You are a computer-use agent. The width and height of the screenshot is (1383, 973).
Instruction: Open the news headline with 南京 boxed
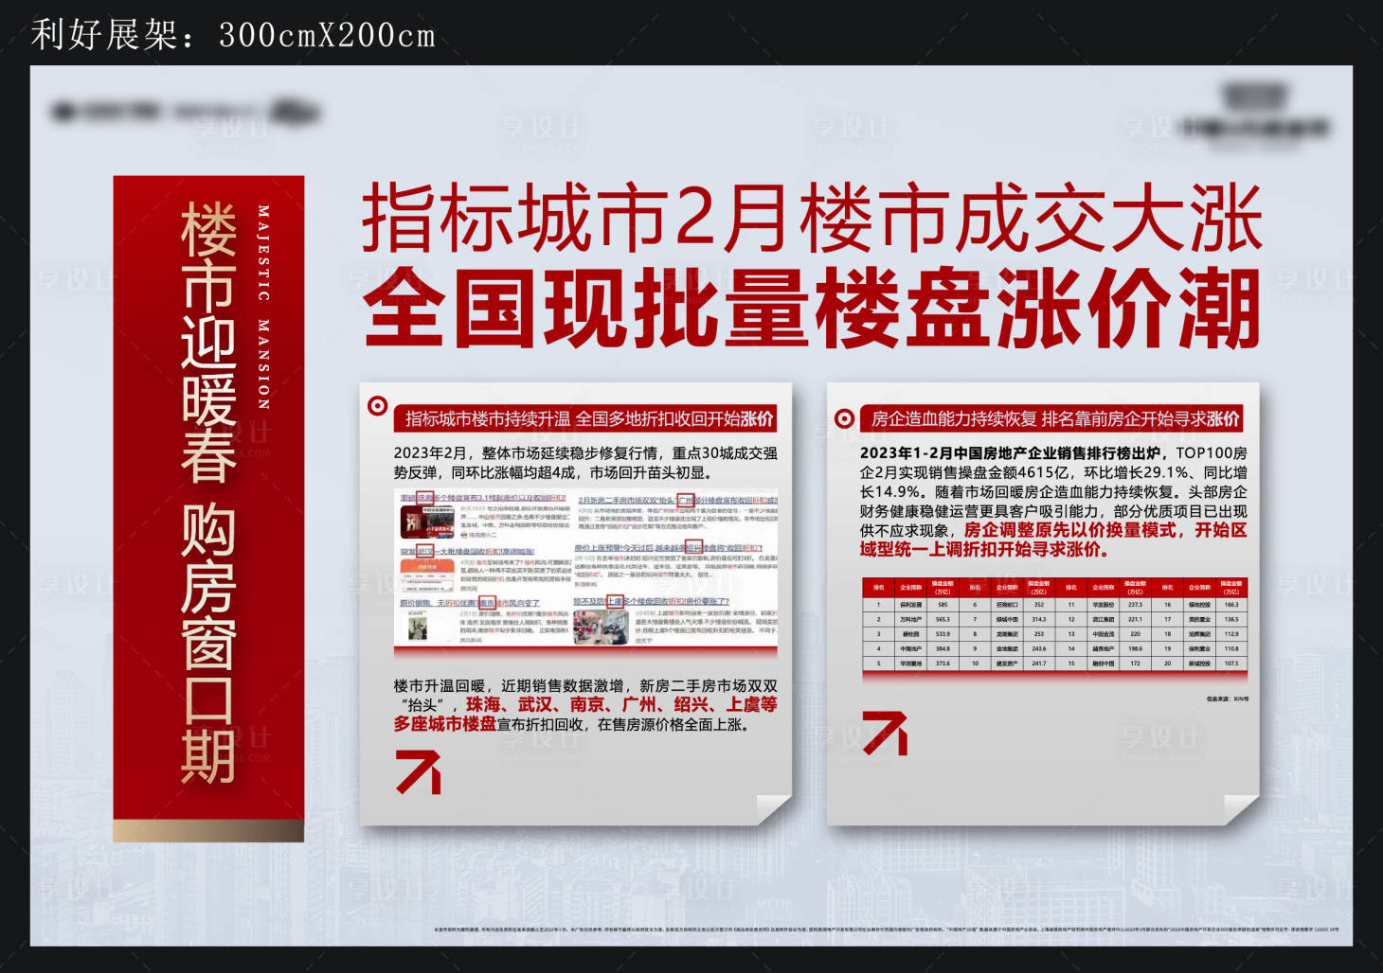coord(470,603)
